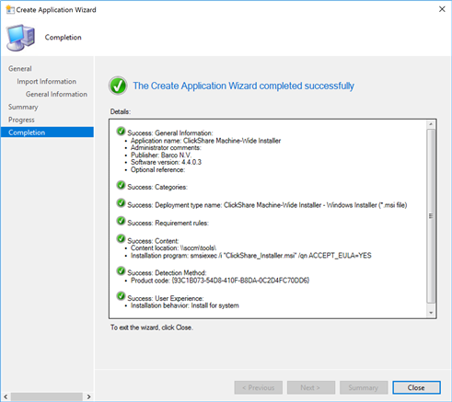Click the Application name ClickShare line
Viewport: 452px width, 402px height.
click(205, 141)
